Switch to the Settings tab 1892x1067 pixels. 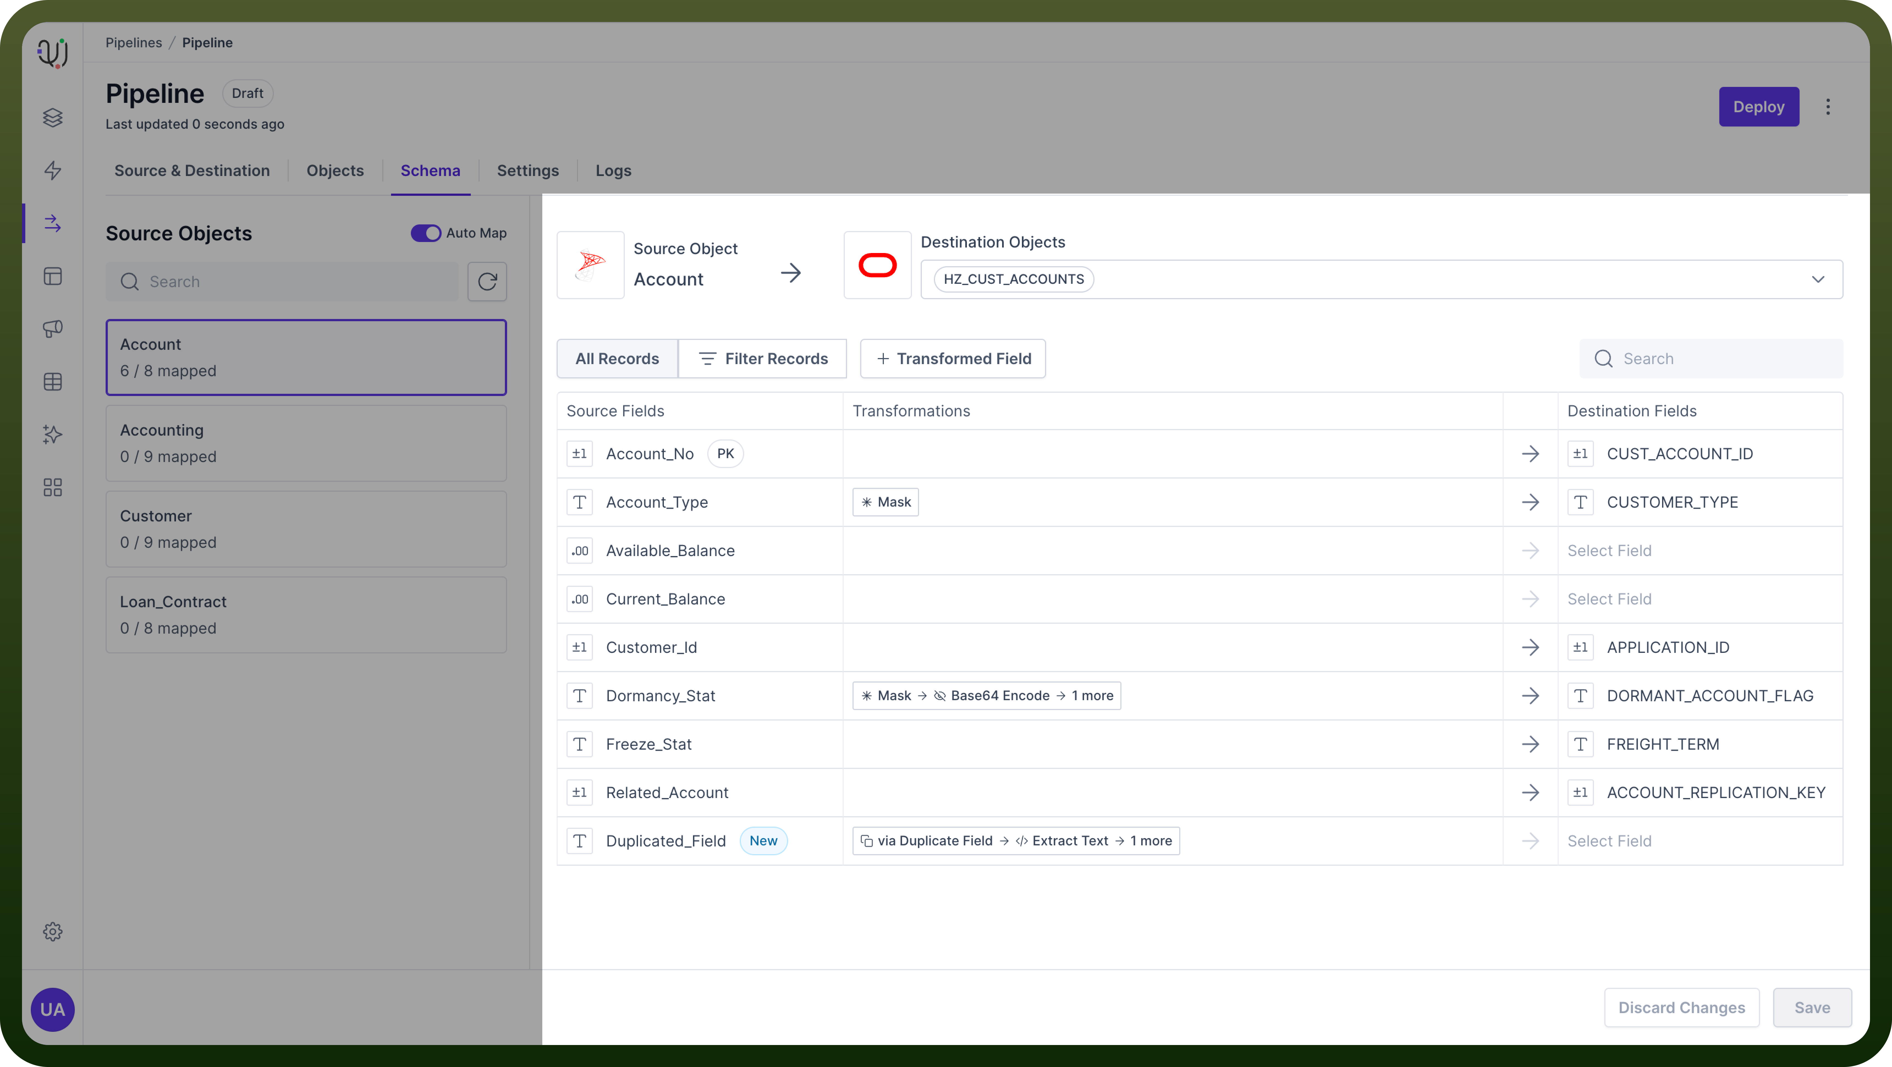(528, 170)
